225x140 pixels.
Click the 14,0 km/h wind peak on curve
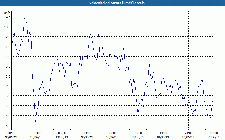click(25, 17)
